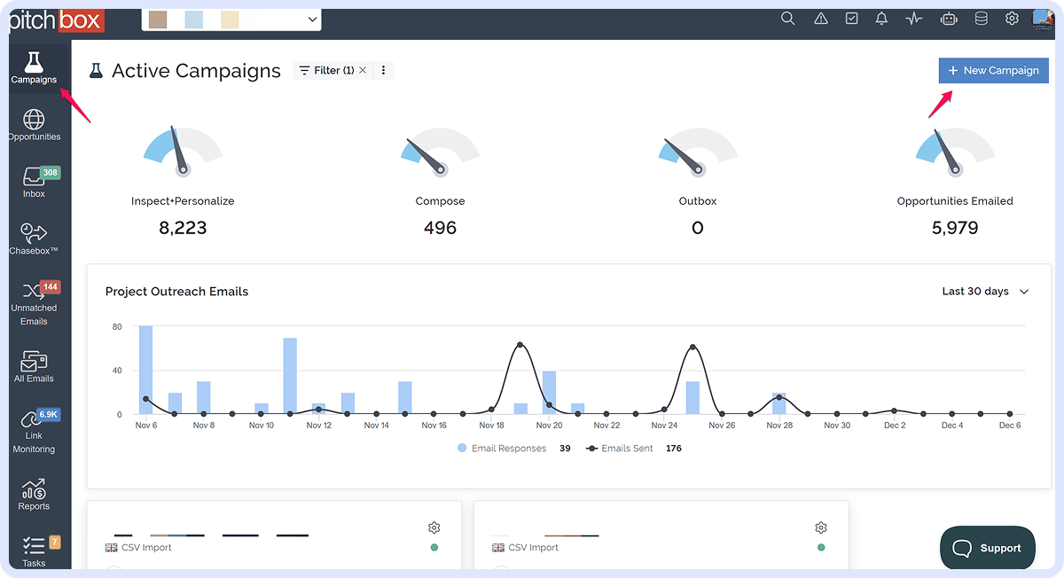Remove the active filter with X

click(363, 70)
